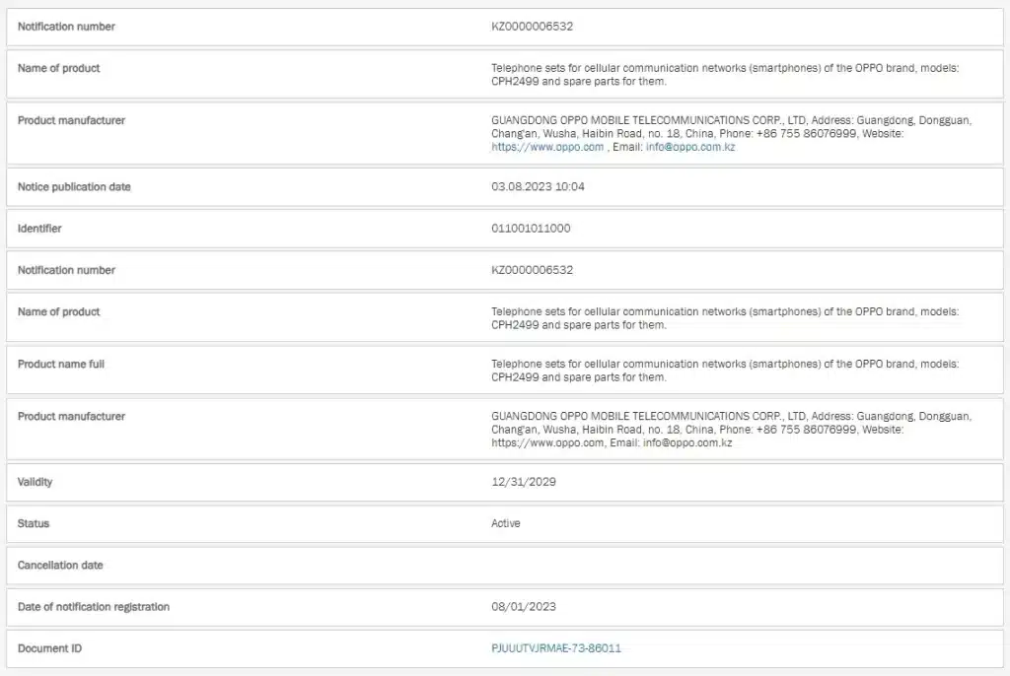This screenshot has height=676, width=1010.
Task: Click the 'Notification number' label beneath Identifier
Action: 66,270
